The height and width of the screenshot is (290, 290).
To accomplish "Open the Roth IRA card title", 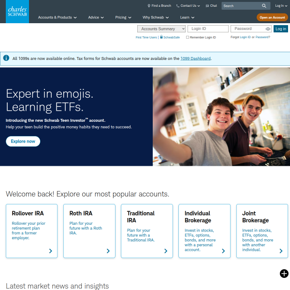I will 81,213.
